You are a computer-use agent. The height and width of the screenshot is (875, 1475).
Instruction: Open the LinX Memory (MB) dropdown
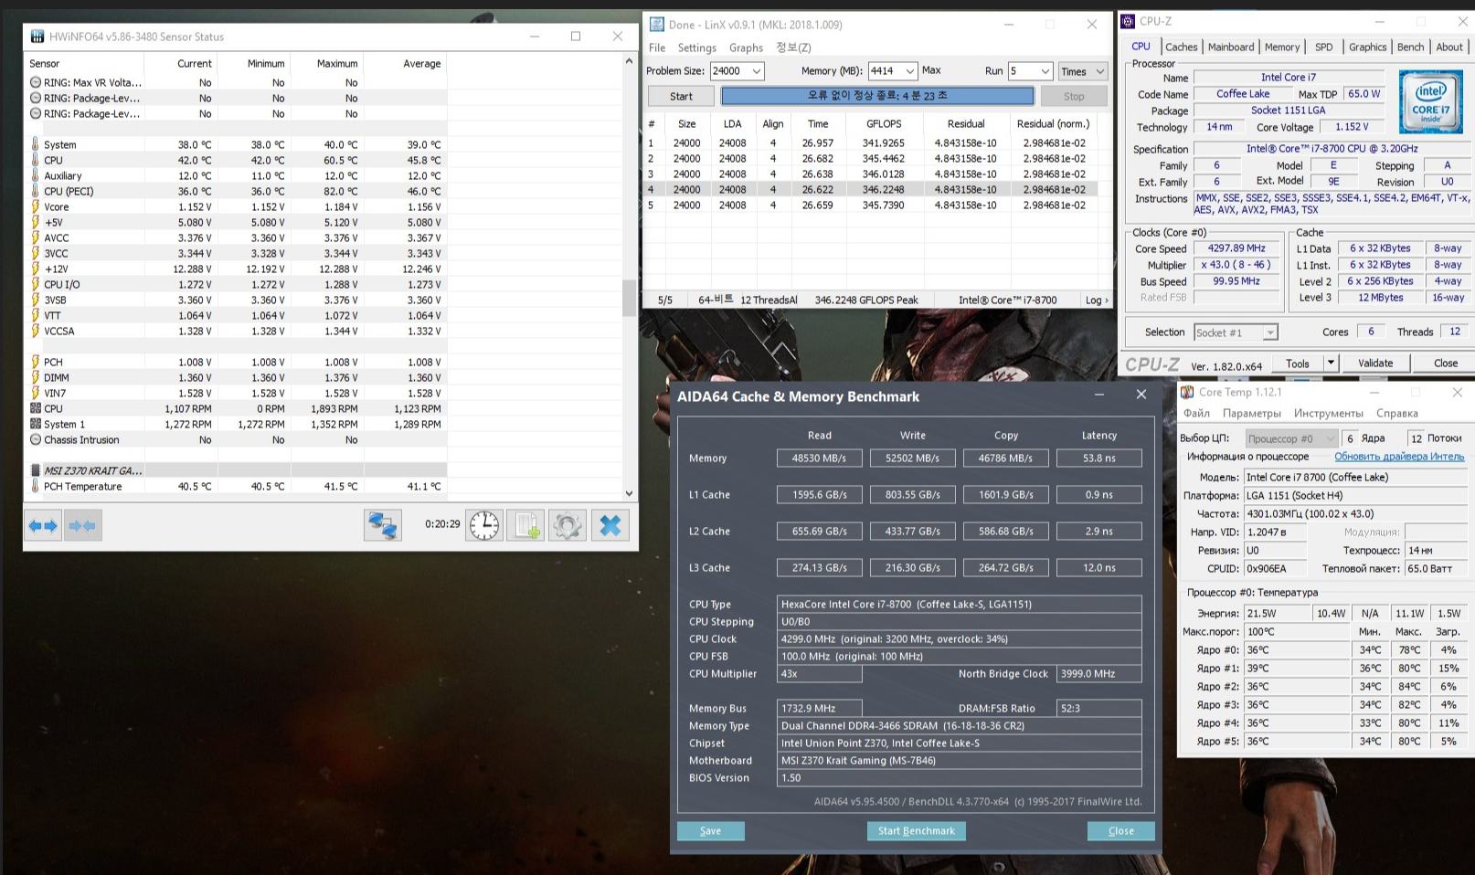pyautogui.click(x=909, y=71)
